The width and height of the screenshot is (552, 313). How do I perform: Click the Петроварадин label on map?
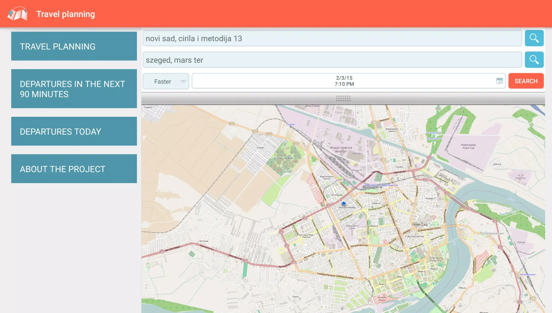coord(492,233)
